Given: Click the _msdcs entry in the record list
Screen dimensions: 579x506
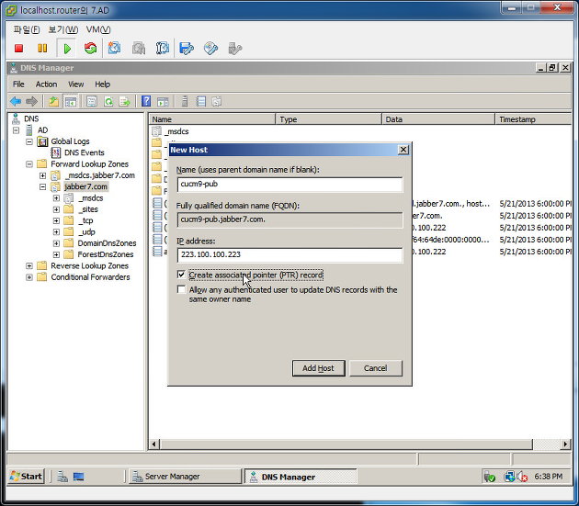Looking at the screenshot, I should (x=176, y=131).
